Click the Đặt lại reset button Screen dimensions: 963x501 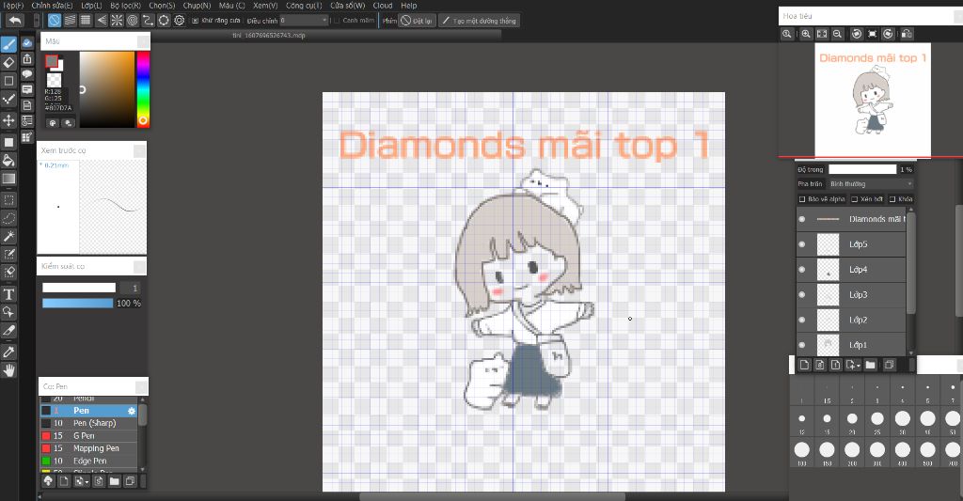pos(417,21)
